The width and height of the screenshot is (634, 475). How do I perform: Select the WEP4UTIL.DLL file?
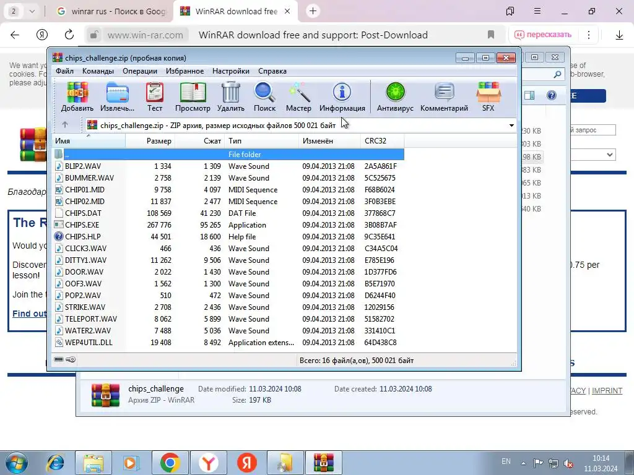coord(229,342)
